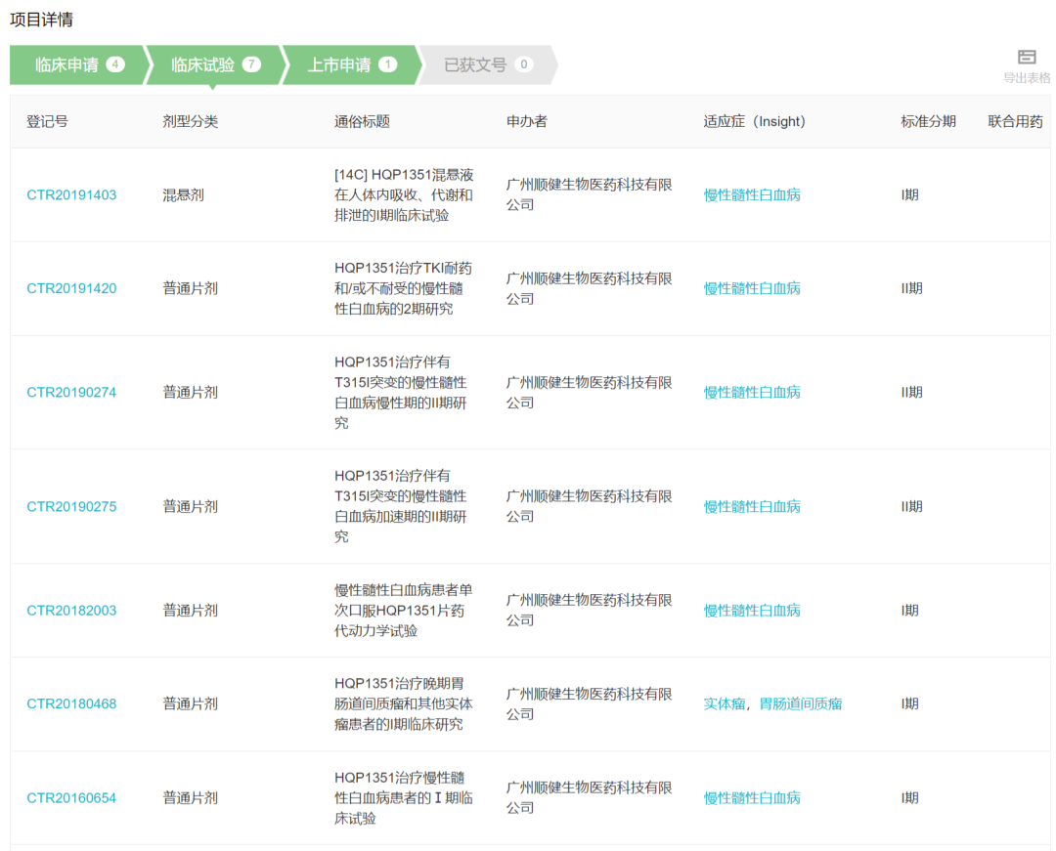Click the 单次口服HQP1351片 title text
The image size is (1056, 851).
404,611
